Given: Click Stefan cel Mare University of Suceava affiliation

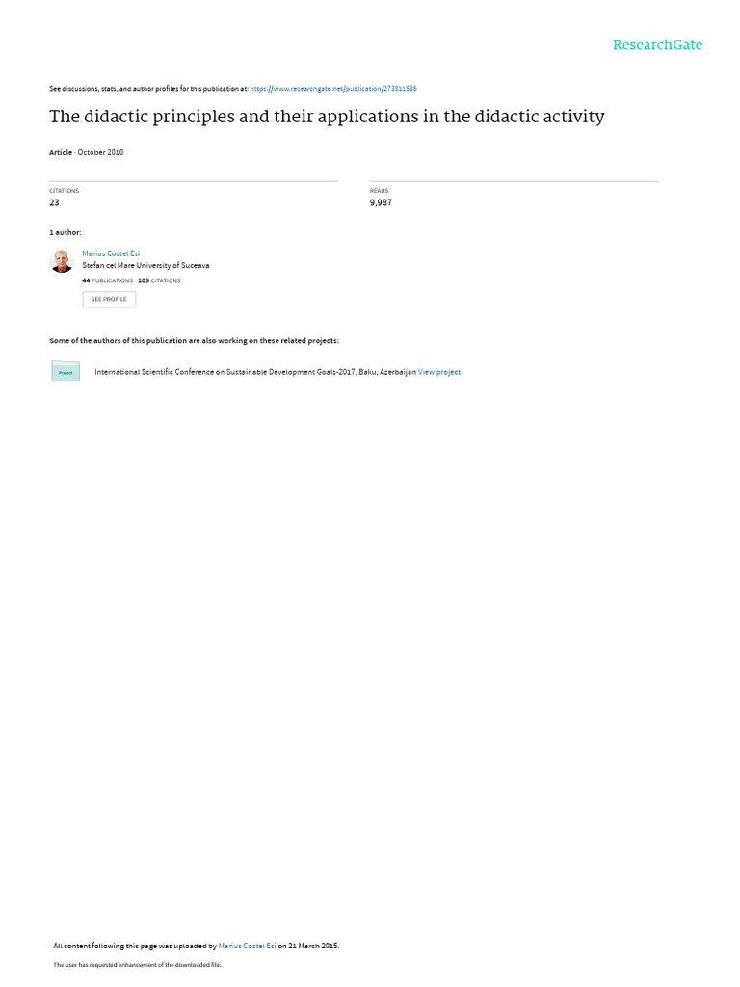Looking at the screenshot, I should [146, 266].
